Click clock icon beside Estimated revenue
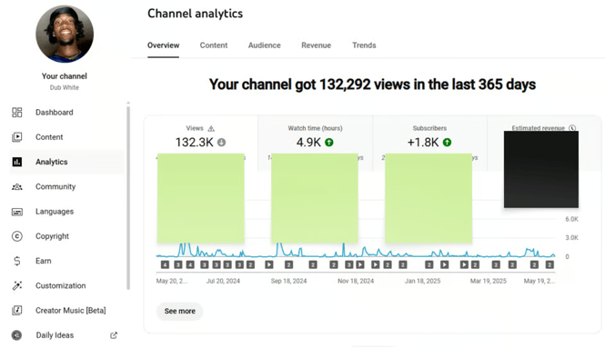The height and width of the screenshot is (348, 605). pos(572,128)
